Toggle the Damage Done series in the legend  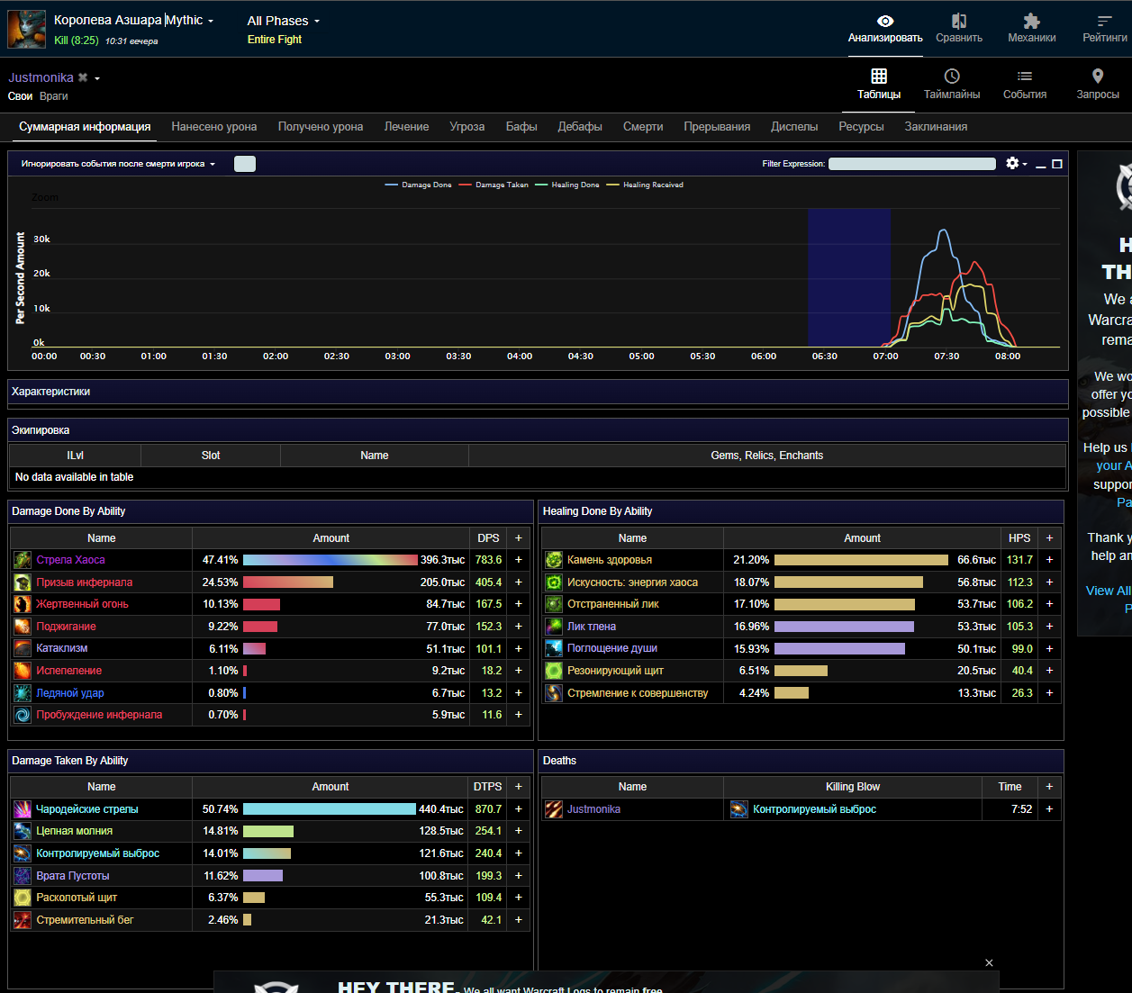pyautogui.click(x=418, y=185)
